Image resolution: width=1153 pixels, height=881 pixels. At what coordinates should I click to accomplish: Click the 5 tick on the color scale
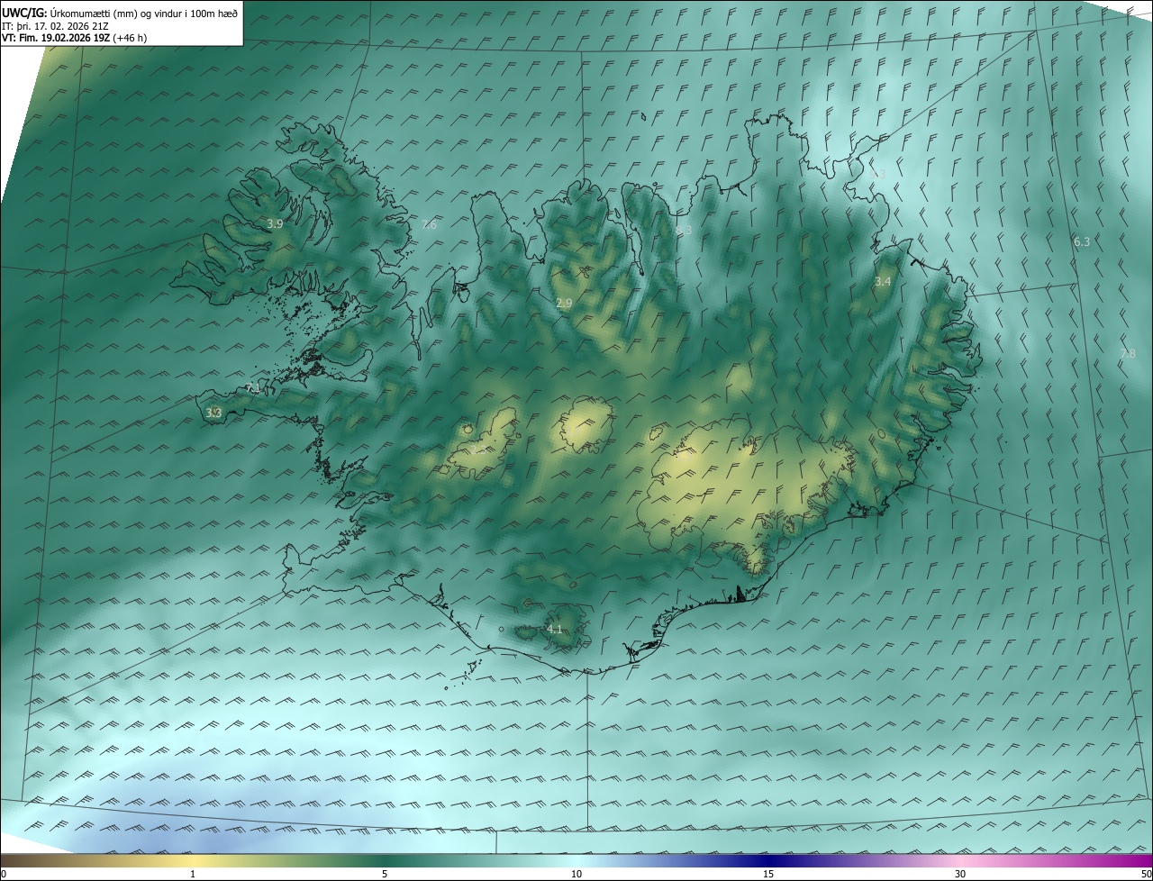[x=385, y=874]
